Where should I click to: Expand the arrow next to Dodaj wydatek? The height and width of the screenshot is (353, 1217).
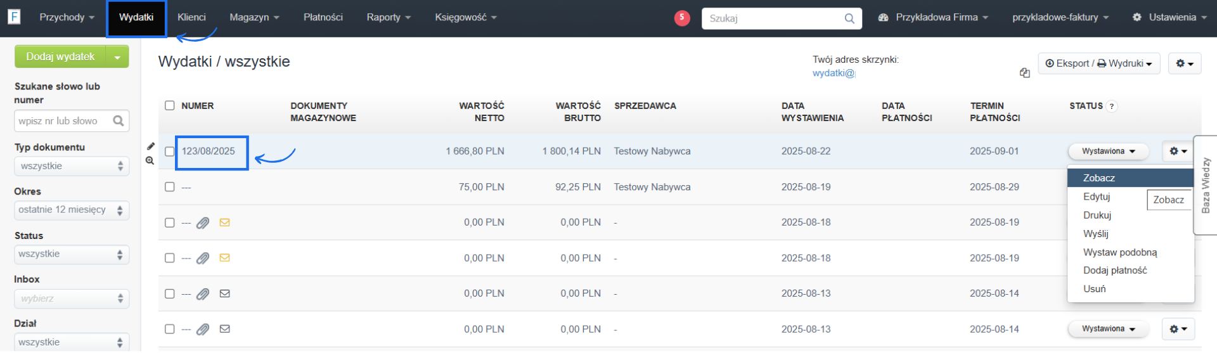tap(117, 57)
